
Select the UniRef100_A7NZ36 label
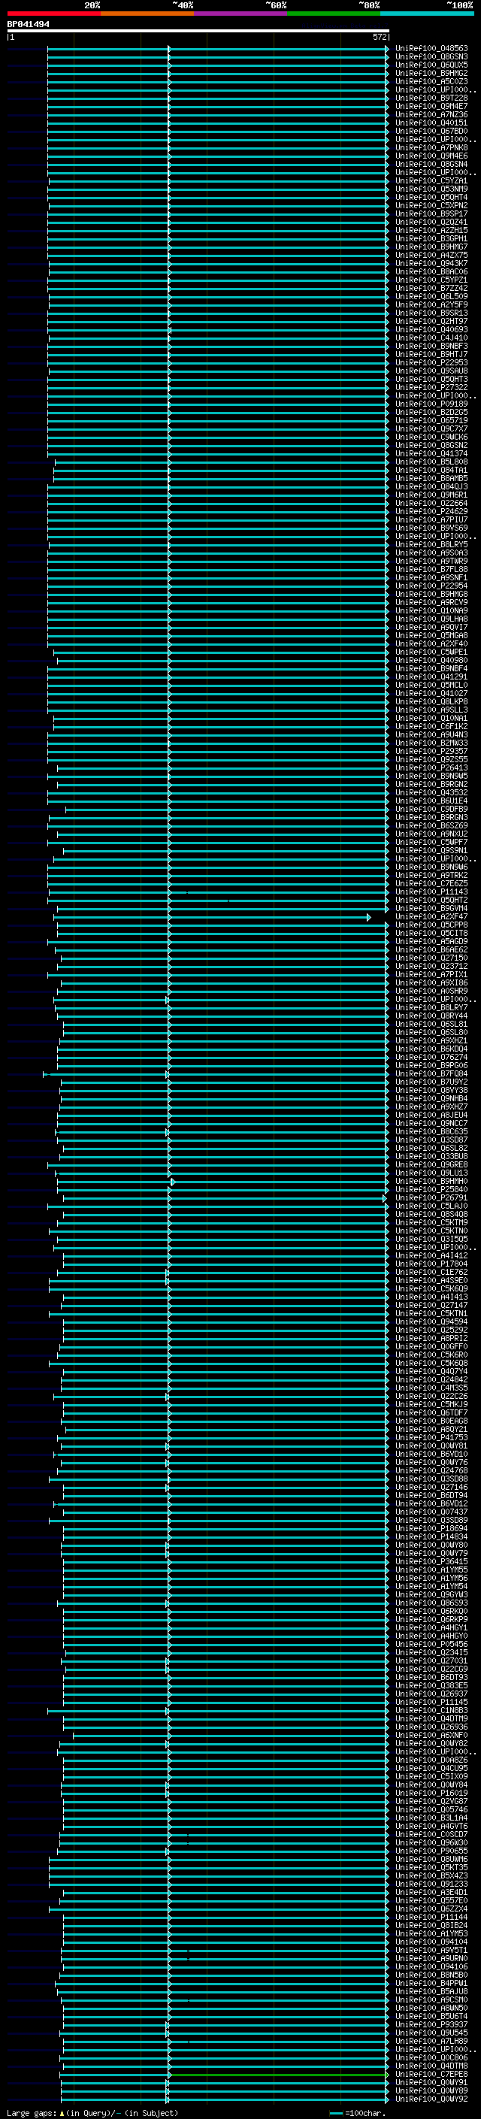pyautogui.click(x=431, y=114)
